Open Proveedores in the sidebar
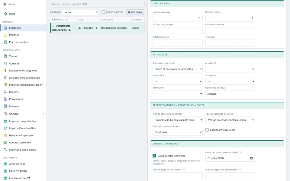 (23, 99)
